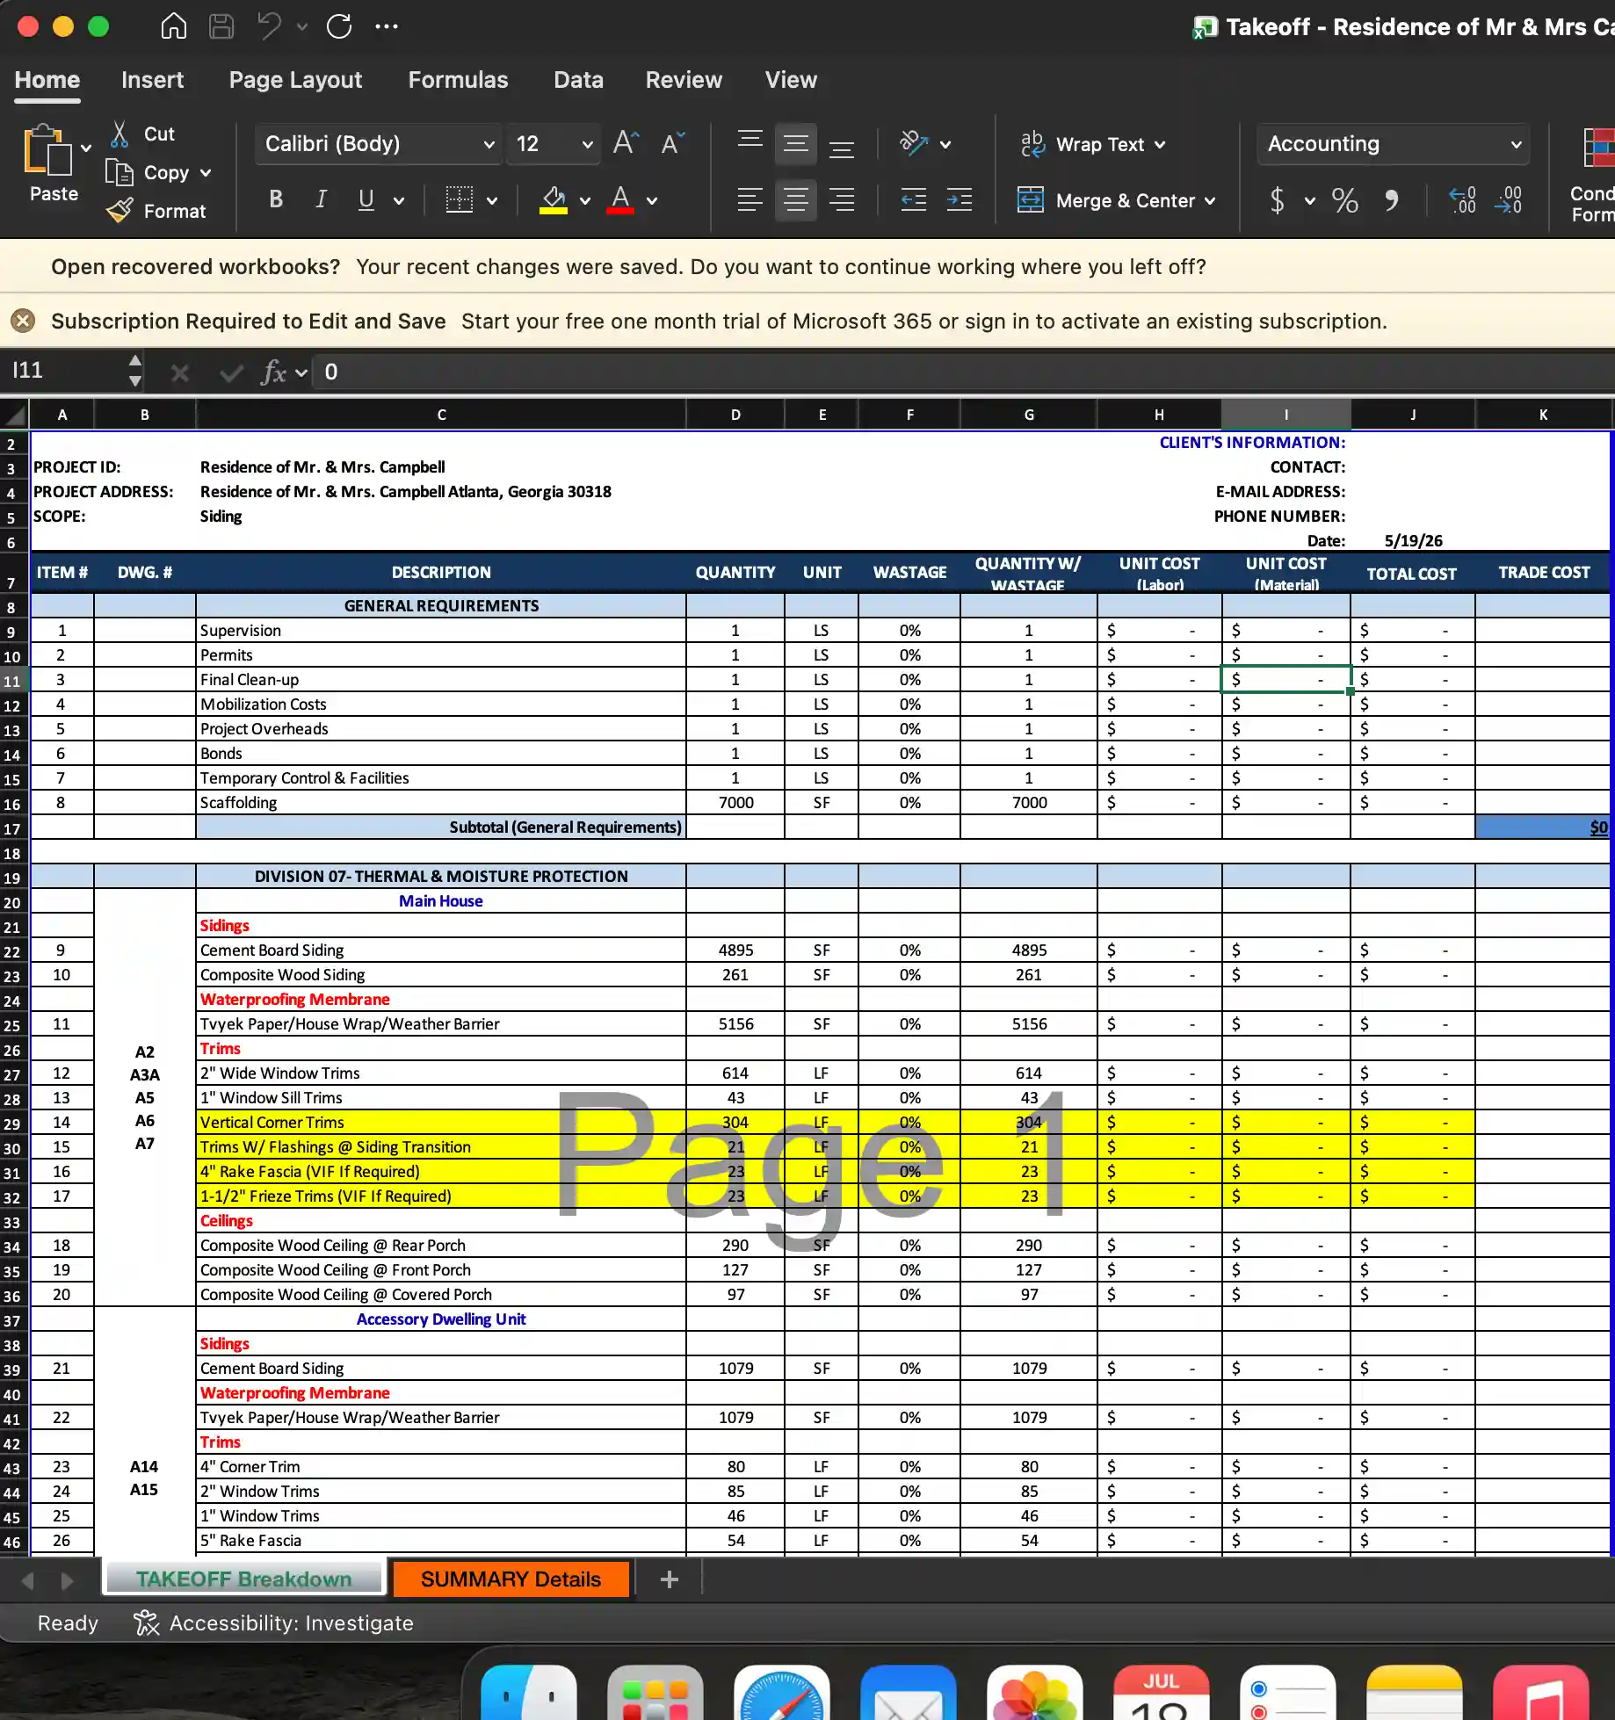This screenshot has height=1720, width=1615.
Task: Toggle underline formatting
Action: pos(366,199)
